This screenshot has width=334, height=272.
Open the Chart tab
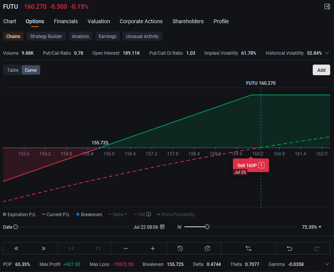point(9,21)
